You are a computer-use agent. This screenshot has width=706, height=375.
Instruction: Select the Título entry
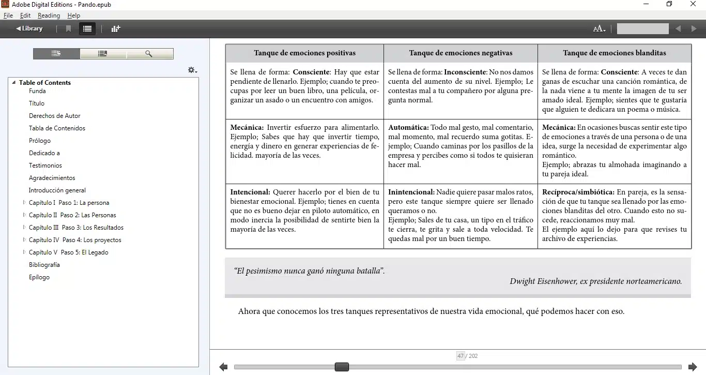37,103
